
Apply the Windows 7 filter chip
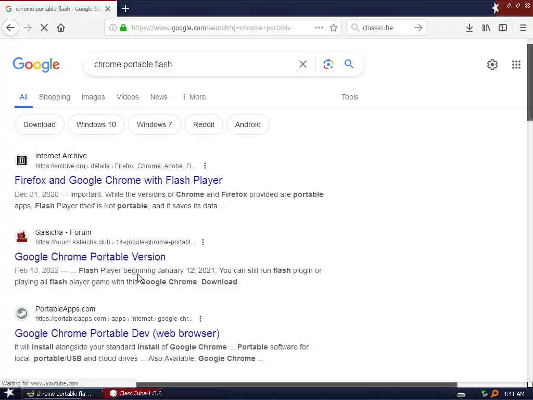click(x=154, y=124)
